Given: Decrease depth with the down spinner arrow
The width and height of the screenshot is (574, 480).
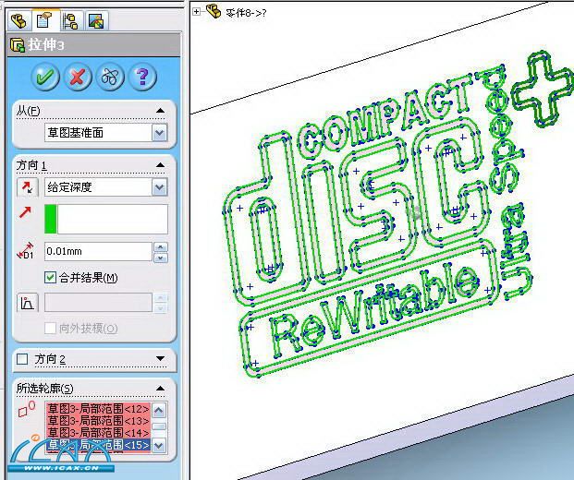Looking at the screenshot, I should pos(161,258).
